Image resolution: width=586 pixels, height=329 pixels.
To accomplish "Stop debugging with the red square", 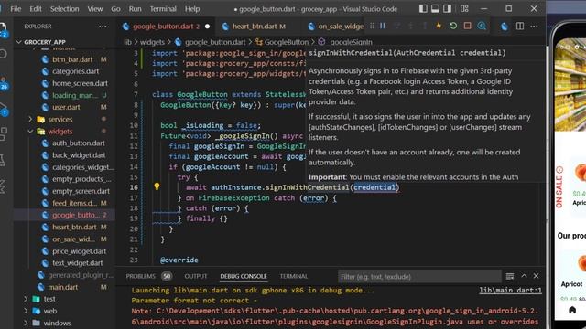I will coord(467,26).
